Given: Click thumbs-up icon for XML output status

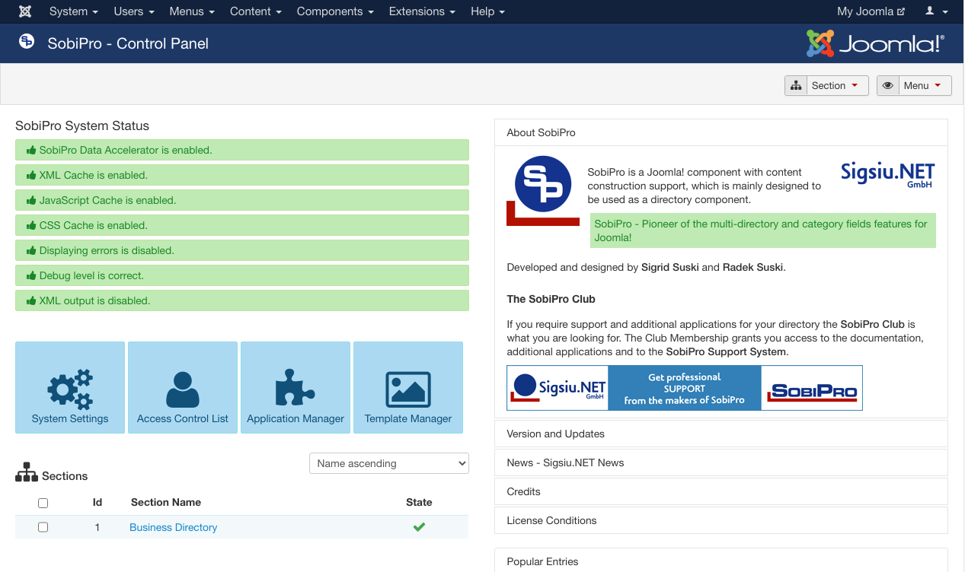Looking at the screenshot, I should tap(31, 301).
